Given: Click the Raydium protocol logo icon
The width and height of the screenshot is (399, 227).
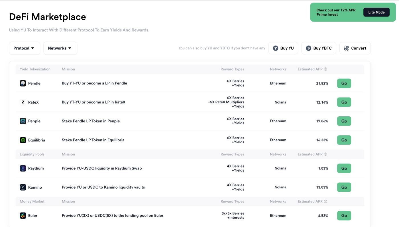Looking at the screenshot, I should point(23,168).
